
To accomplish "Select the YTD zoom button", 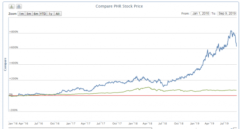I will [x=43, y=14].
